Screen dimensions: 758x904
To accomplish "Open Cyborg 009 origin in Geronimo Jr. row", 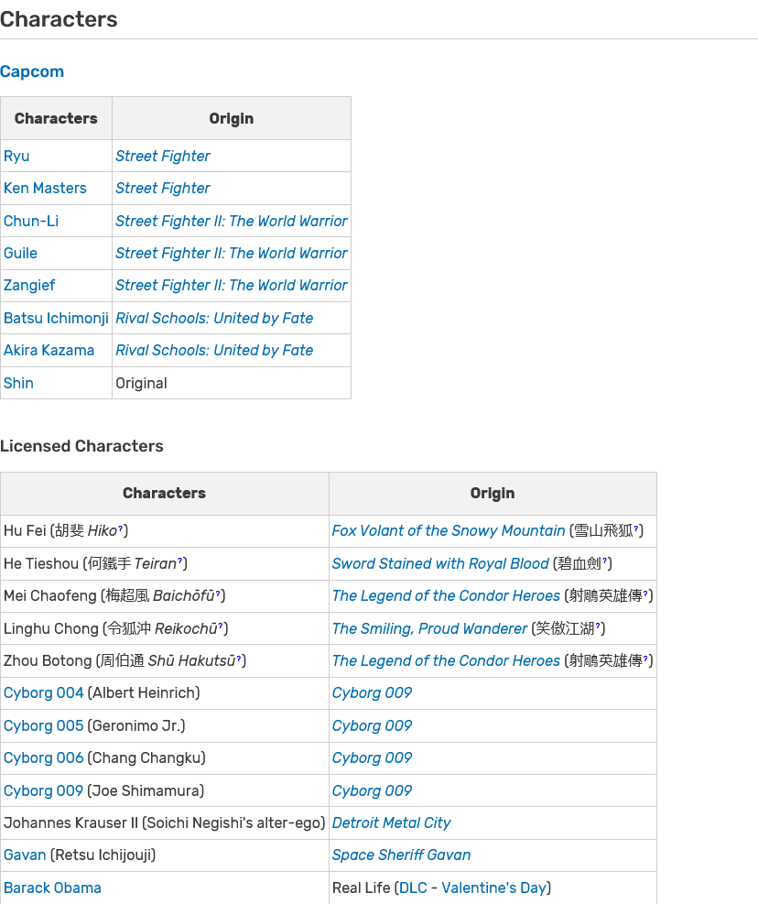I will pyautogui.click(x=372, y=725).
